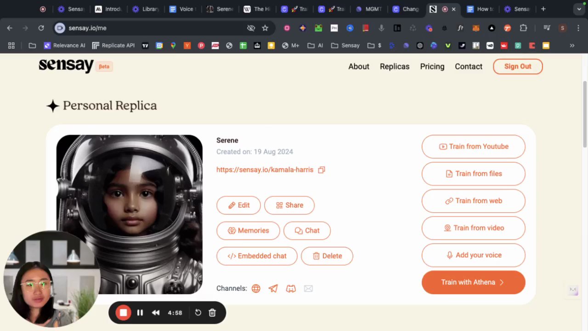
Task: Click the crossed-out eye icon in address bar
Action: click(x=251, y=28)
